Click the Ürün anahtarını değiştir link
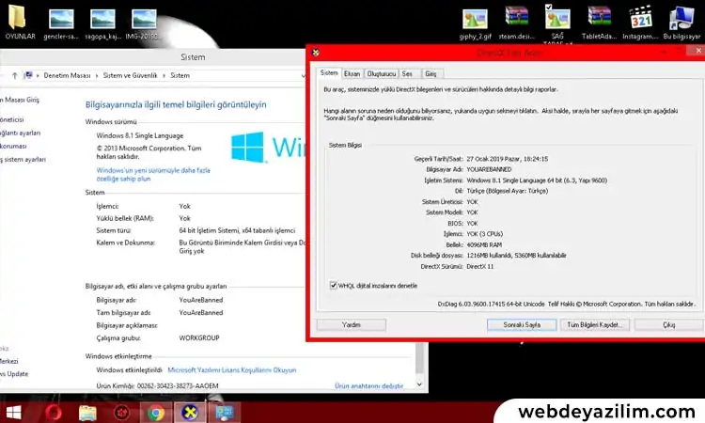Viewport: 705px width, 423px height. click(x=368, y=385)
